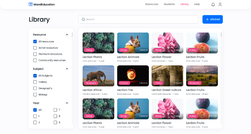251x134 pixels.
Task: Open the Help menu item
Action: click(197, 4)
